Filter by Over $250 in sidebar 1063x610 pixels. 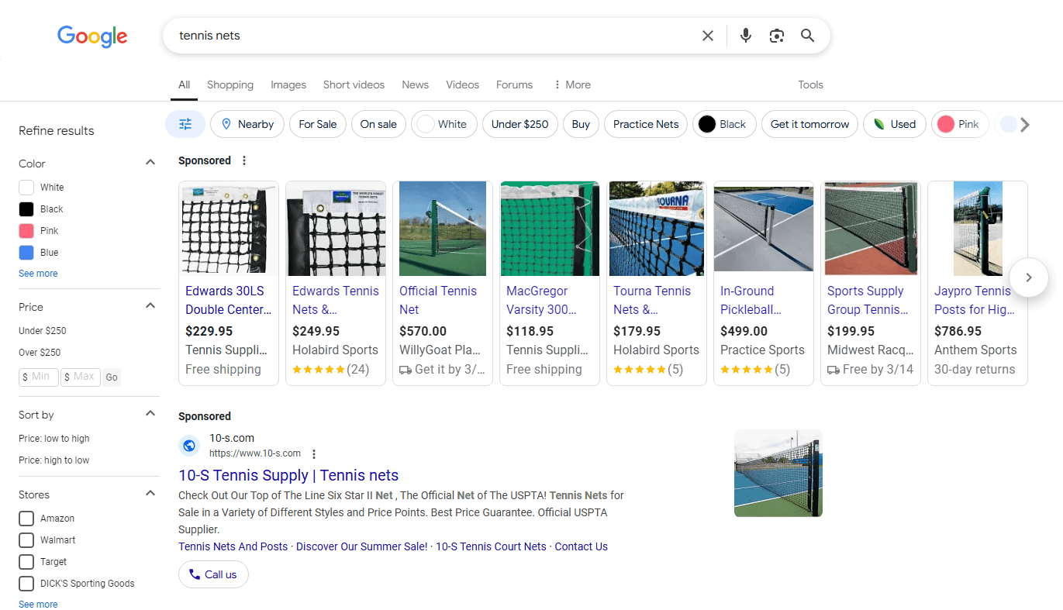[x=40, y=353]
